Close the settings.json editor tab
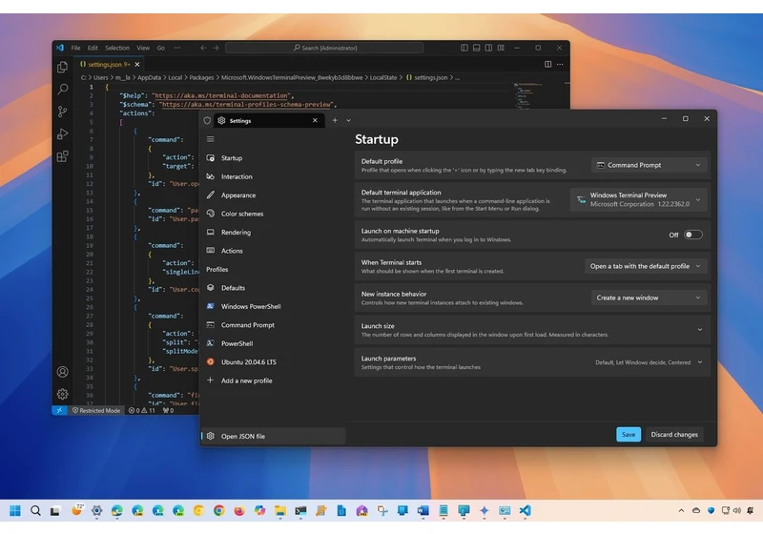The image size is (763, 534). point(137,64)
